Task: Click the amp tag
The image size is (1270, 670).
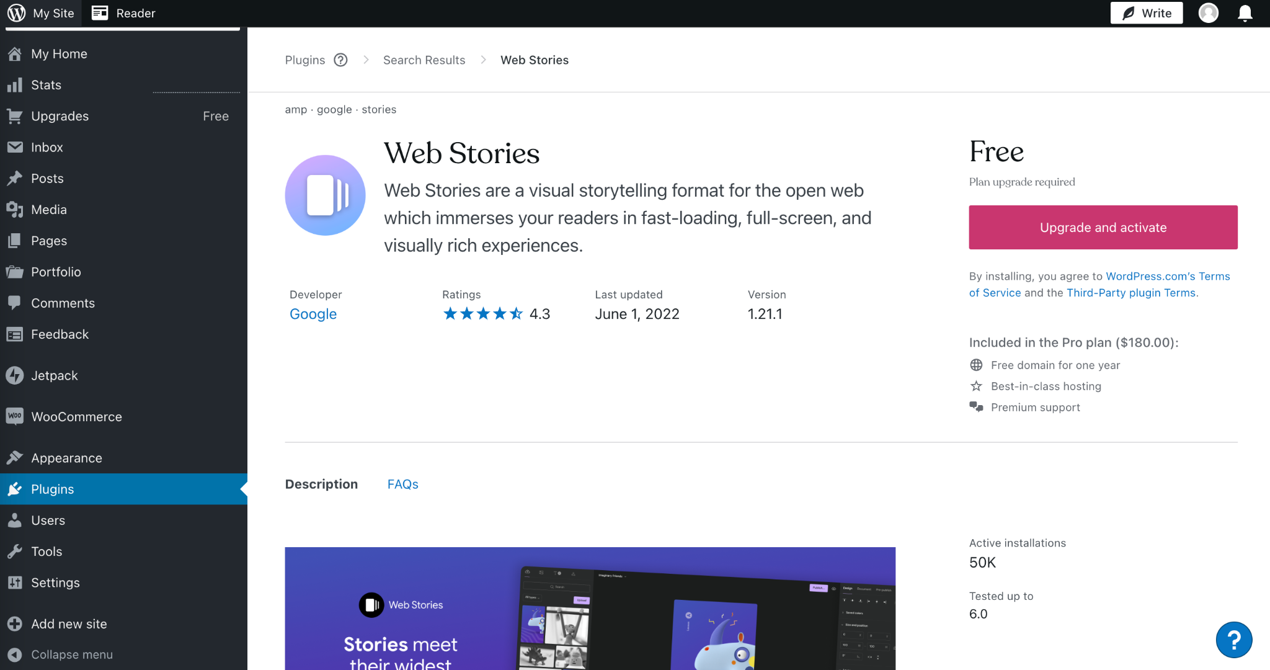Action: (x=296, y=110)
